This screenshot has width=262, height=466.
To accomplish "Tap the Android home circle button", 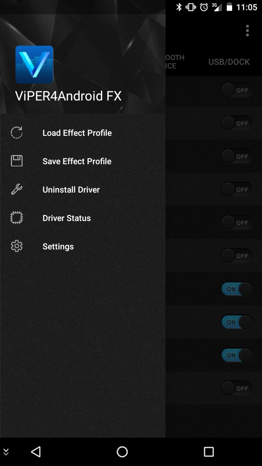I will (122, 452).
